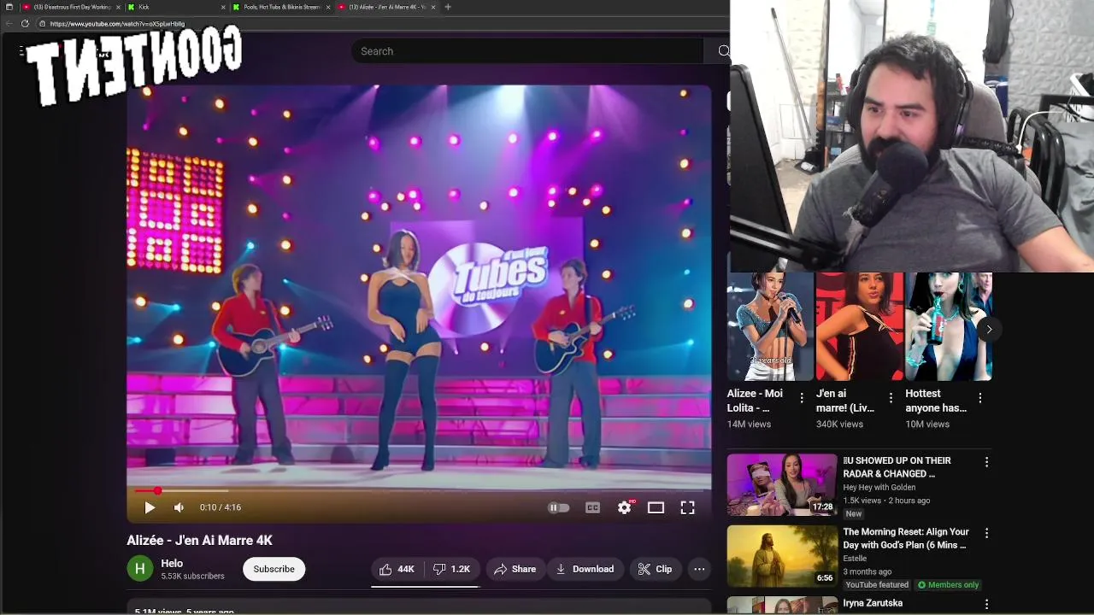Click the 'YouTube featured' badge
The width and height of the screenshot is (1094, 615).
tap(877, 585)
